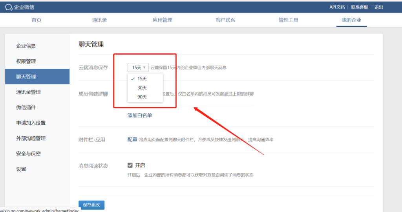Image resolution: width=402 pixels, height=212 pixels.
Task: Open the API文档 link in header
Action: pyautogui.click(x=337, y=7)
